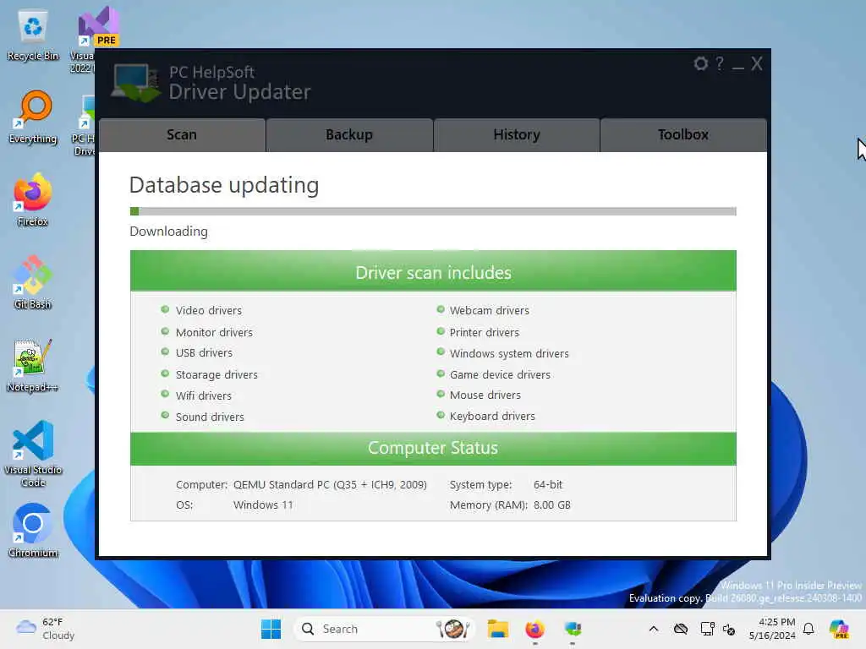Select Mouse drivers text

(x=485, y=395)
